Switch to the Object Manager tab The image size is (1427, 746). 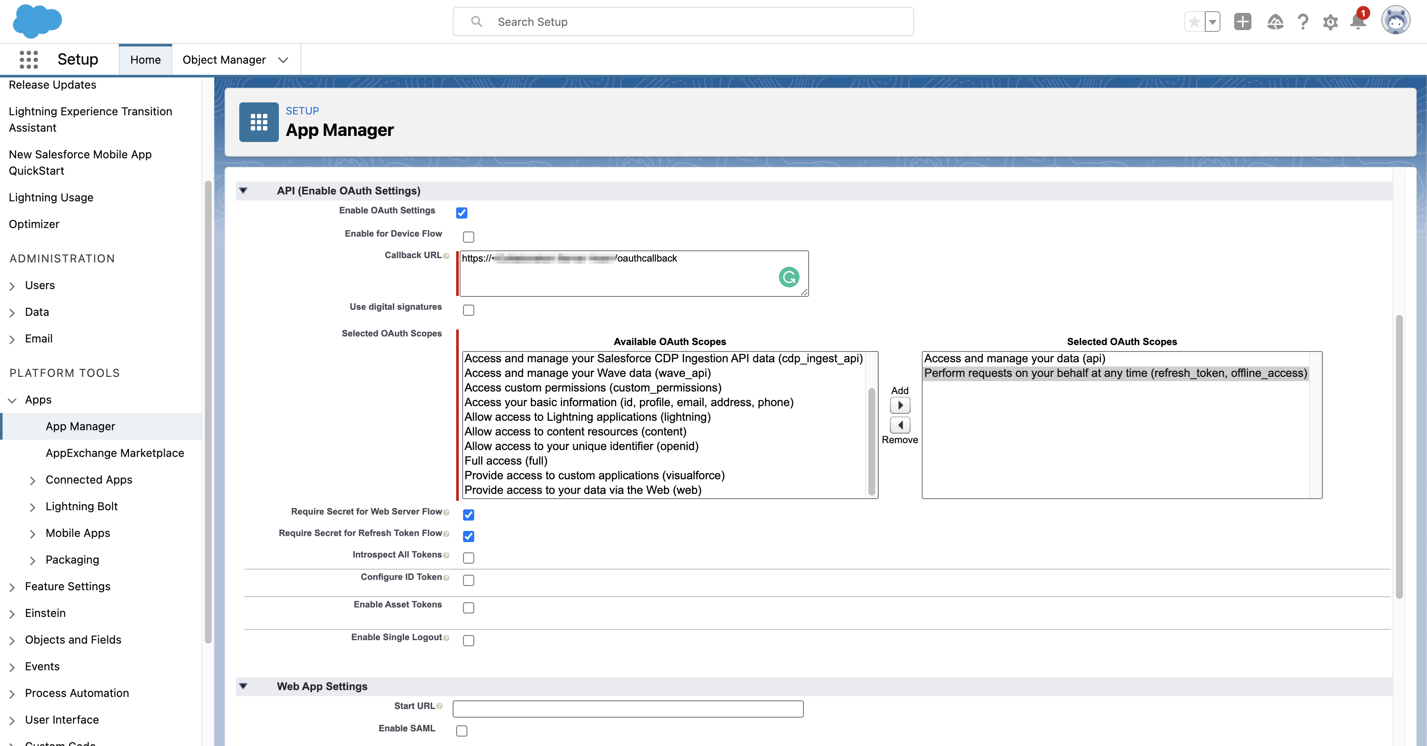pos(224,60)
